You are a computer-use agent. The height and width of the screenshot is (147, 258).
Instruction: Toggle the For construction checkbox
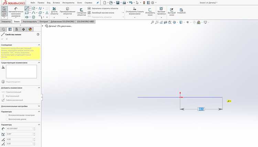(7, 115)
